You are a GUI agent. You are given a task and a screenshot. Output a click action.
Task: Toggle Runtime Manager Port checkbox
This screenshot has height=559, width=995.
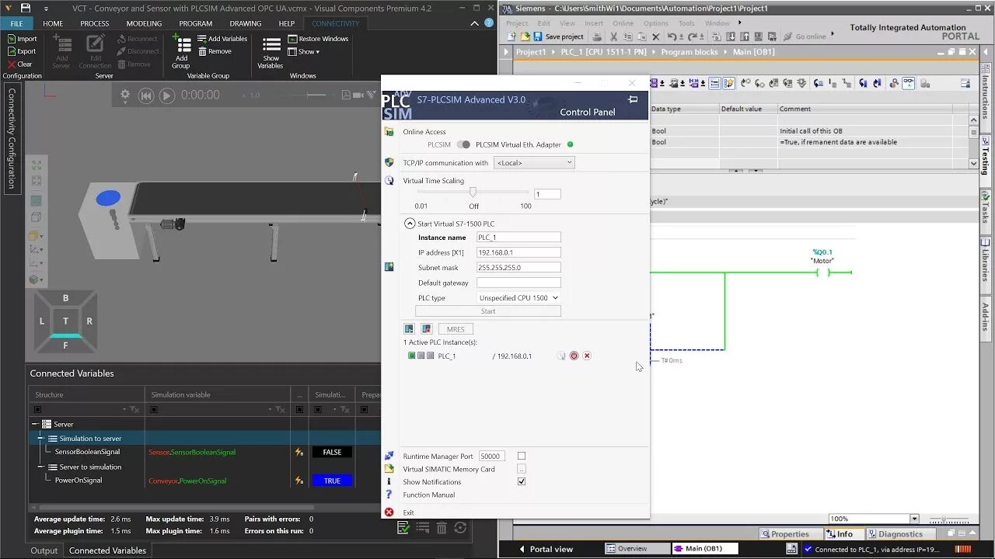tap(522, 456)
